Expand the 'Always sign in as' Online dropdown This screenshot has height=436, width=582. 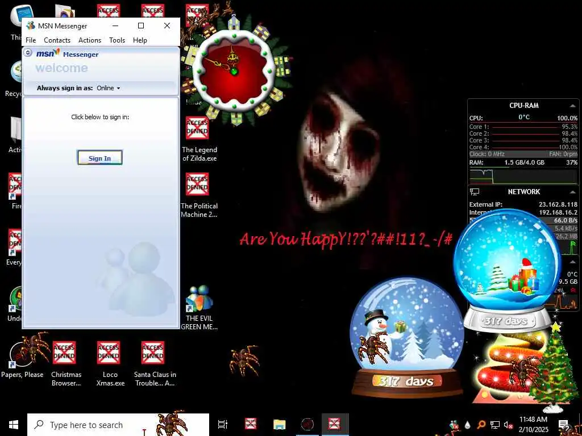(x=109, y=88)
